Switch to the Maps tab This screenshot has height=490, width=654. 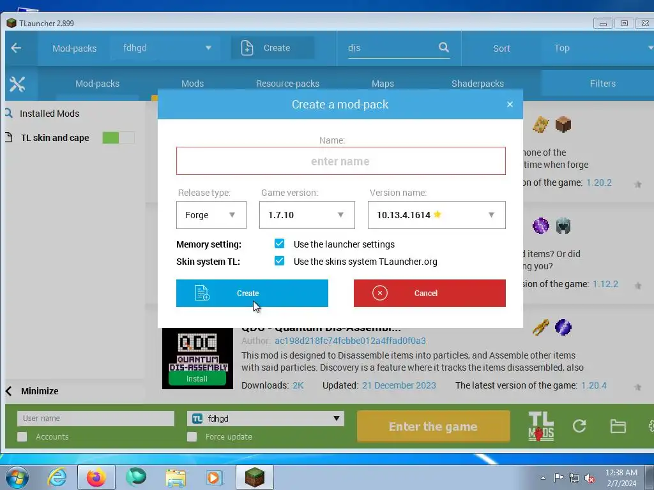pos(383,84)
